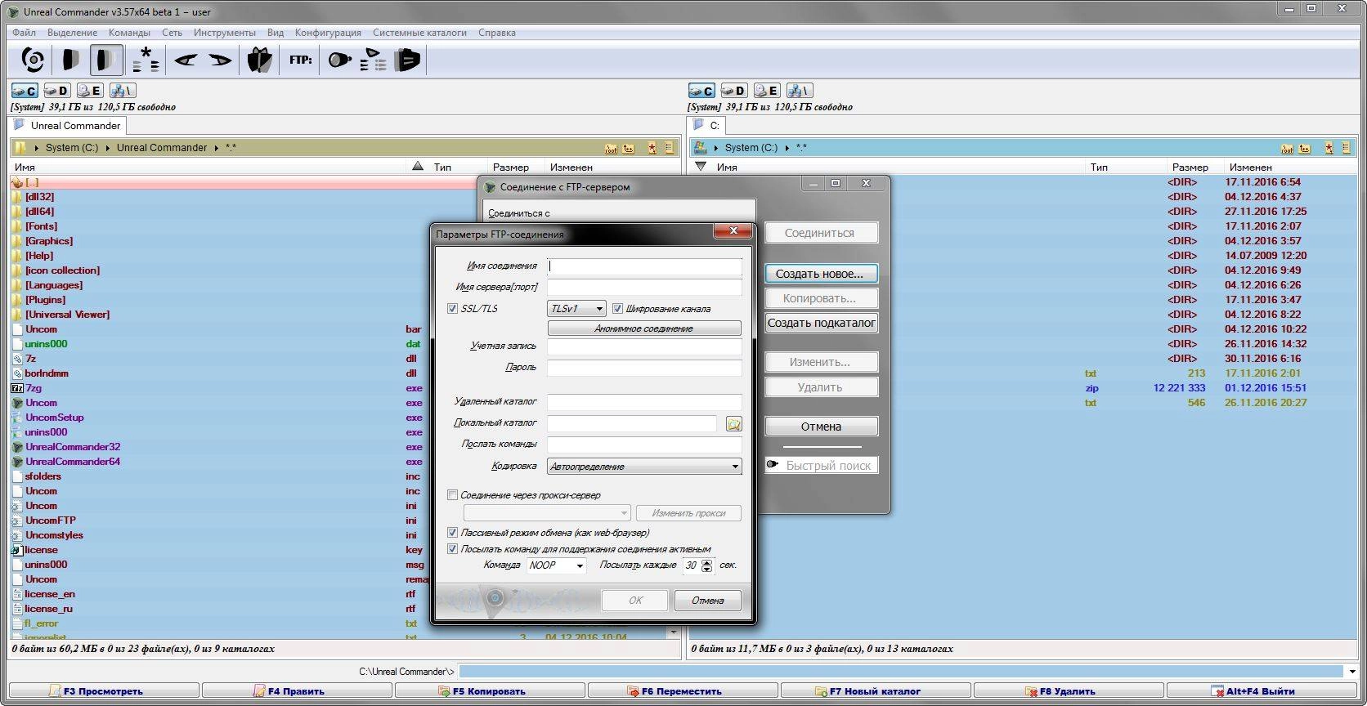
Task: Open the Инструменты menu
Action: 224,33
